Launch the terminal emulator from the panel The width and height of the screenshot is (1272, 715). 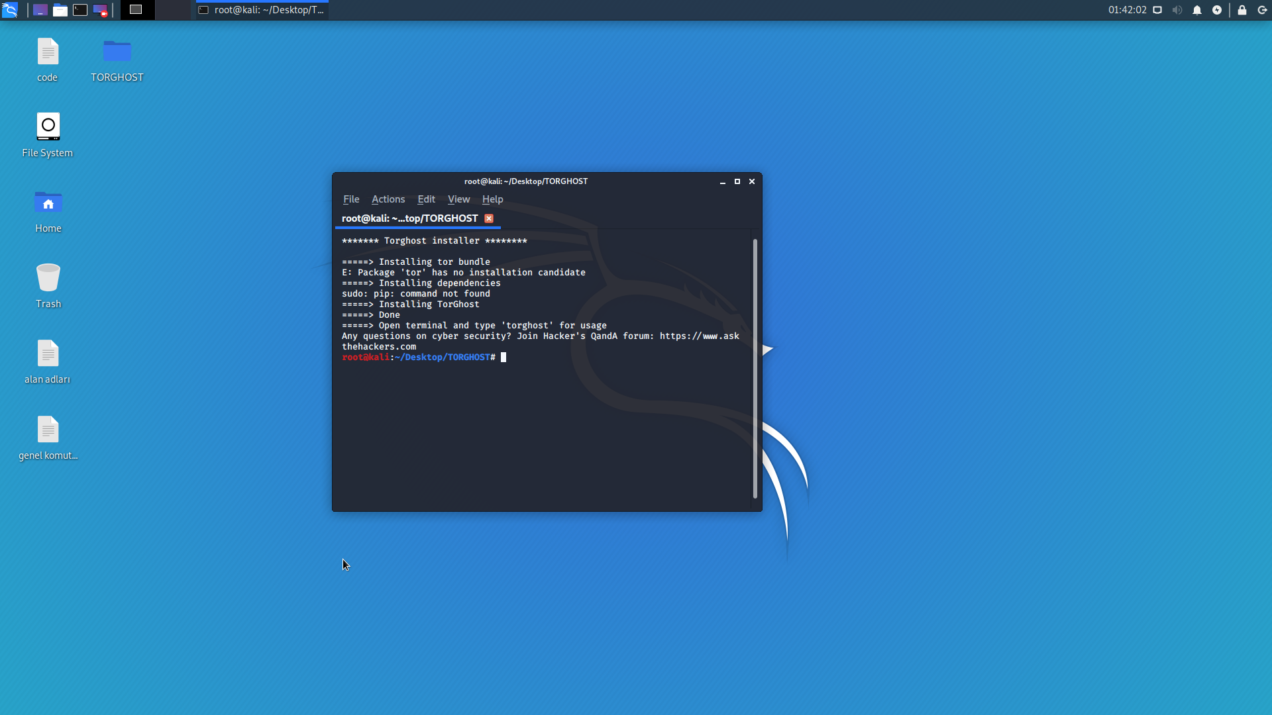80,10
